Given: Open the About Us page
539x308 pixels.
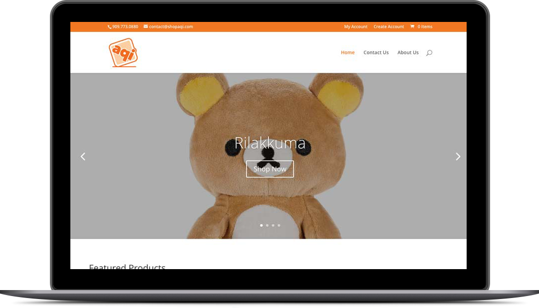Looking at the screenshot, I should (408, 52).
